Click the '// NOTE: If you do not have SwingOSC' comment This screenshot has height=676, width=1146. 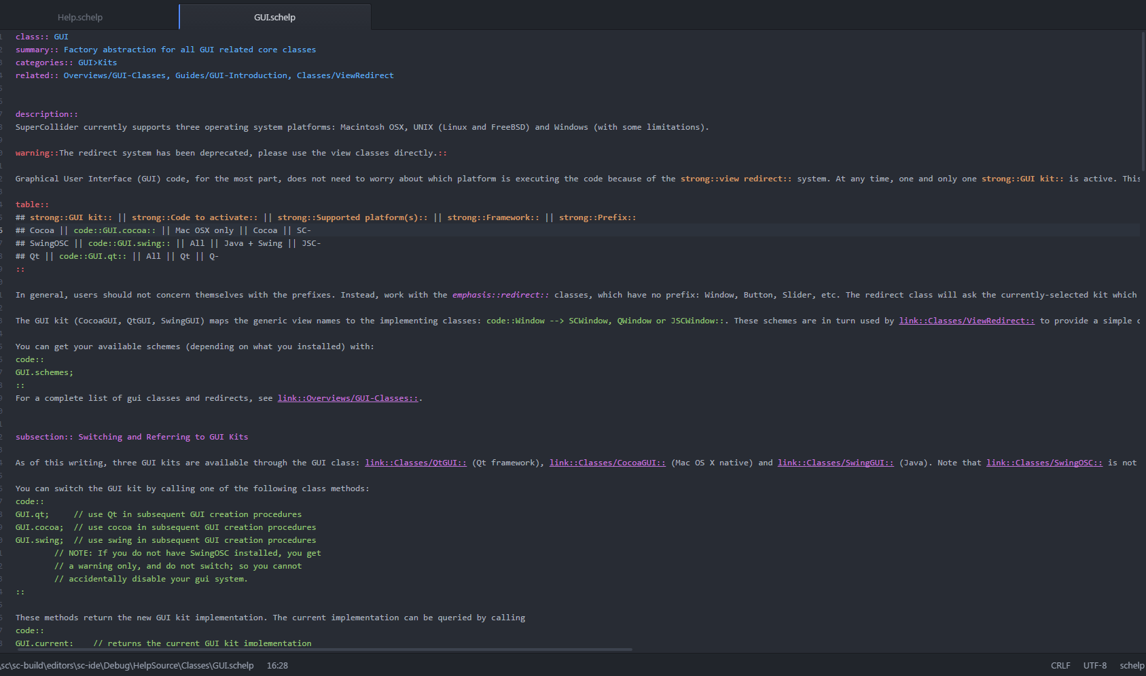[187, 553]
